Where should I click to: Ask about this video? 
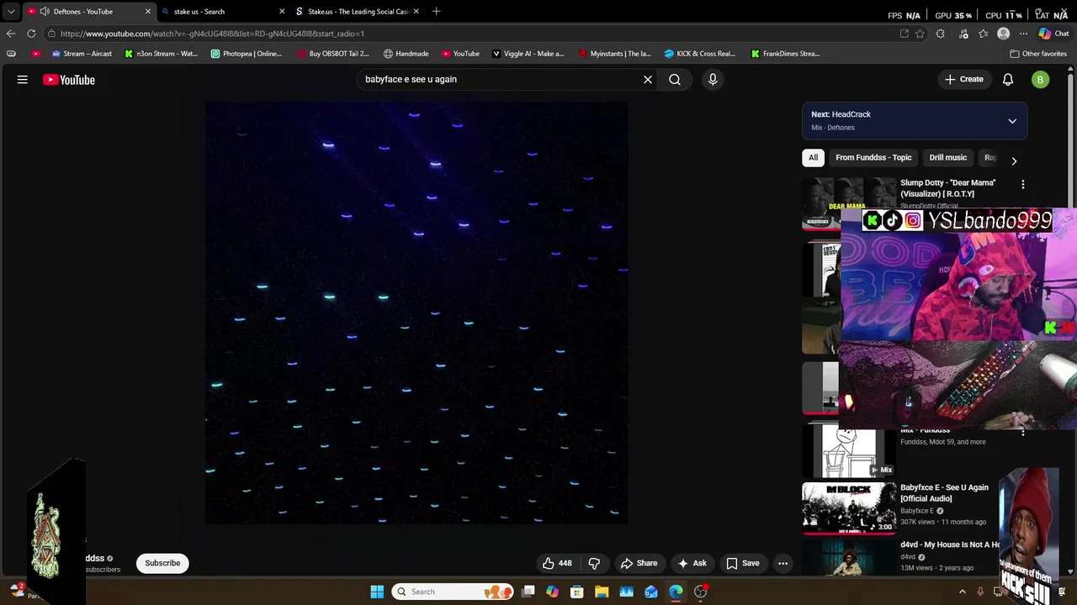click(692, 563)
